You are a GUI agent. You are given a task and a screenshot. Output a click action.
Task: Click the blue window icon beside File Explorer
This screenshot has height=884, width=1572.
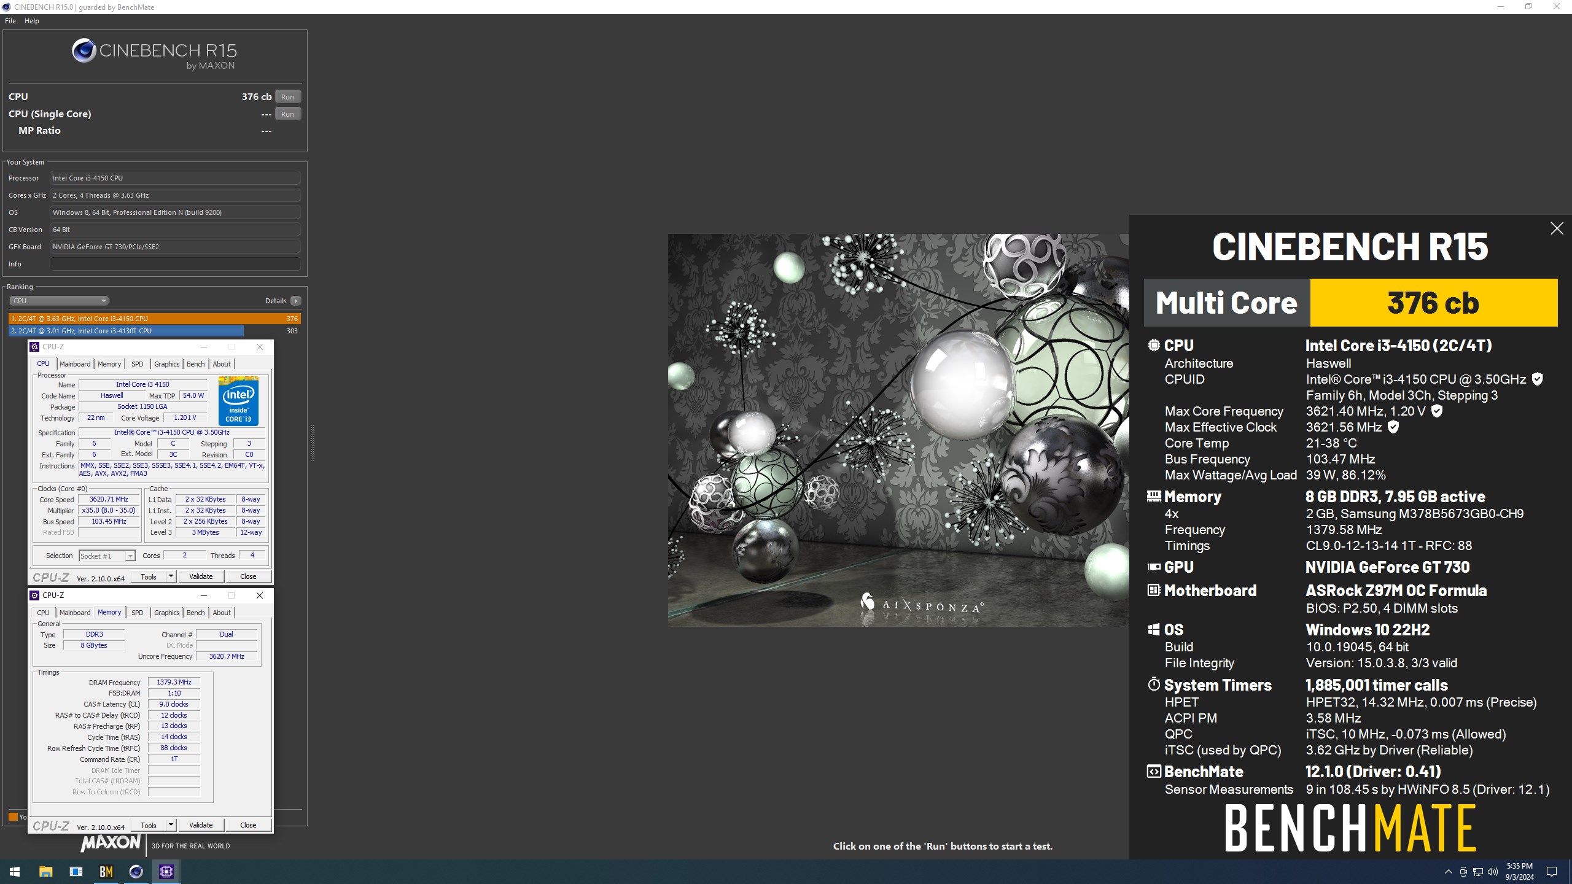tap(76, 872)
